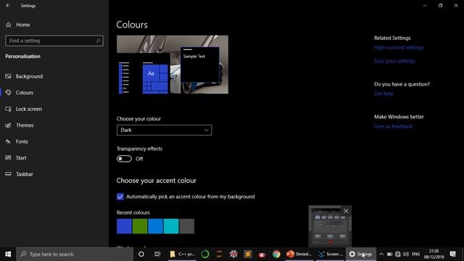Image resolution: width=464 pixels, height=261 pixels.
Task: Expand the Choose your colour dropdown
Action: click(x=165, y=130)
